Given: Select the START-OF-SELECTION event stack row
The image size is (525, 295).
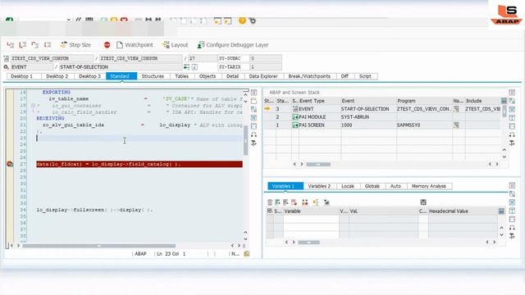Looking at the screenshot, I should coord(381,109).
